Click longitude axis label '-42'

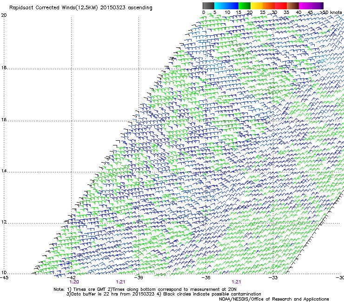71,278
